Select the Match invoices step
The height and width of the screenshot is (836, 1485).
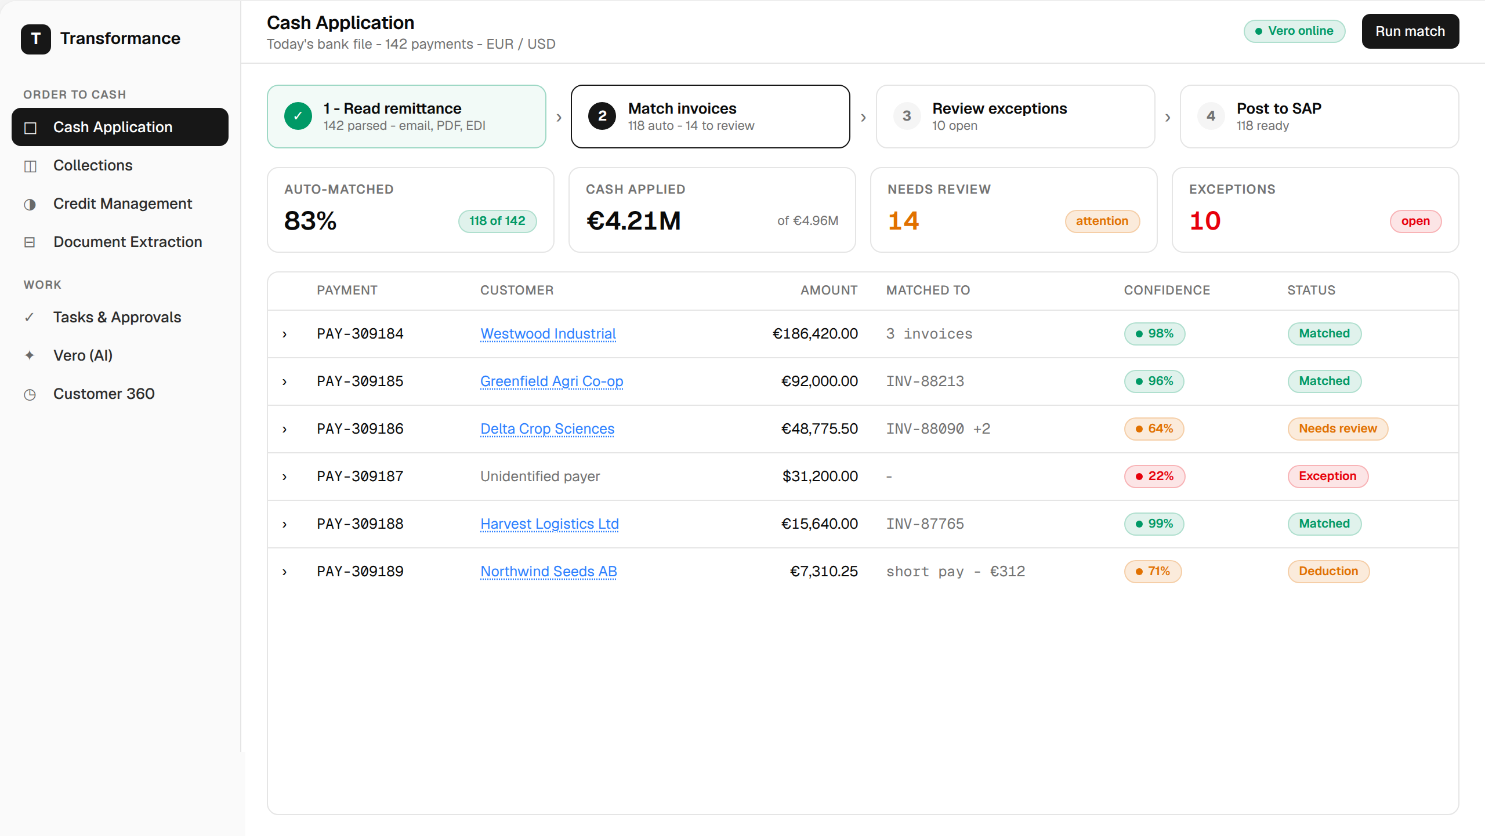pyautogui.click(x=711, y=117)
